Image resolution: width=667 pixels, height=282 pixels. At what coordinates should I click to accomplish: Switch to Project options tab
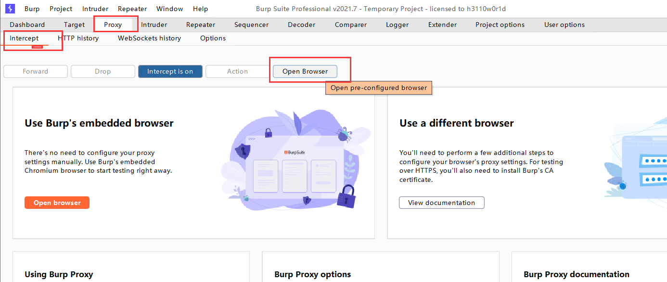[x=500, y=25]
